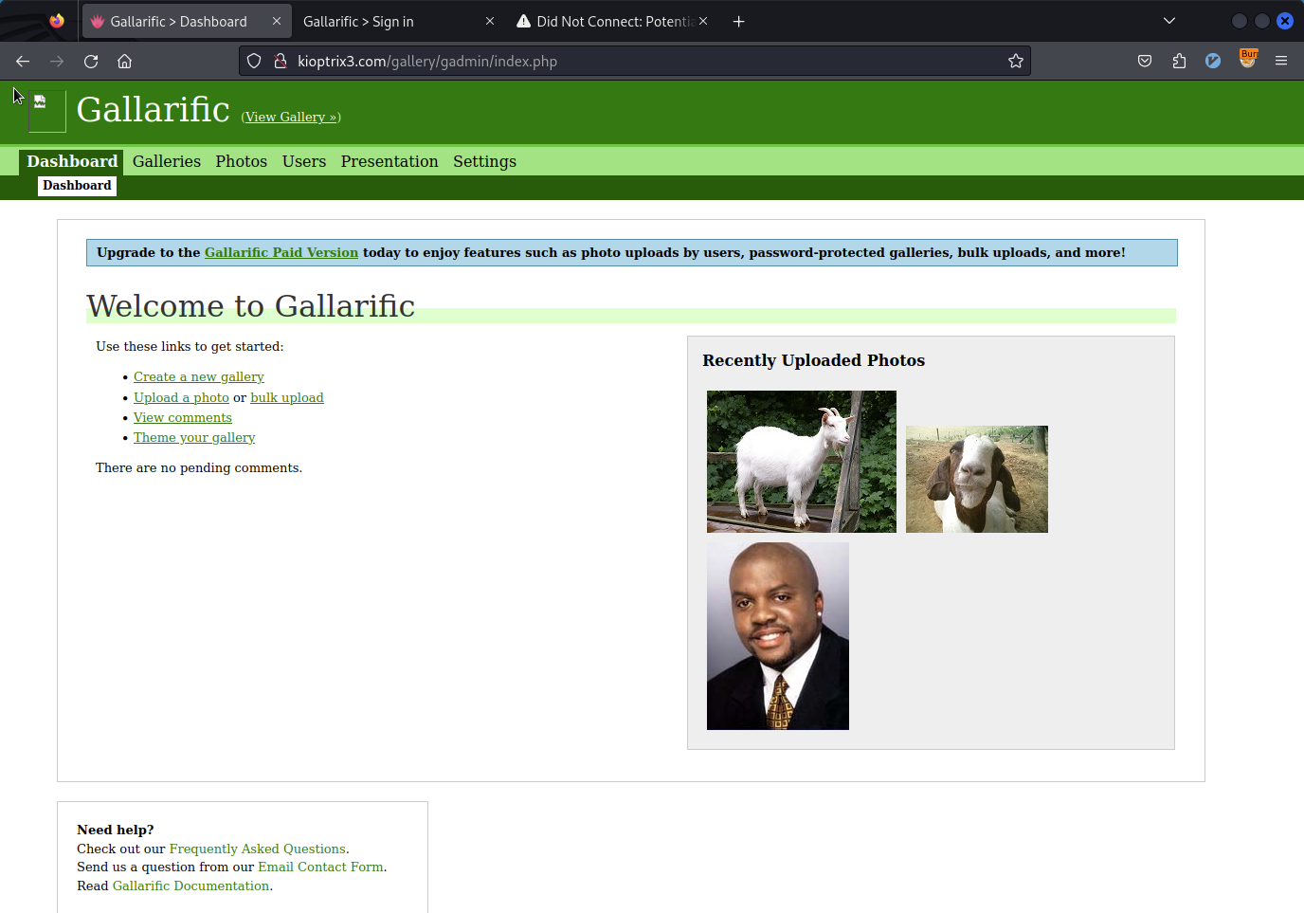
Task: Click the white goat photo thumbnail
Action: 801,462
